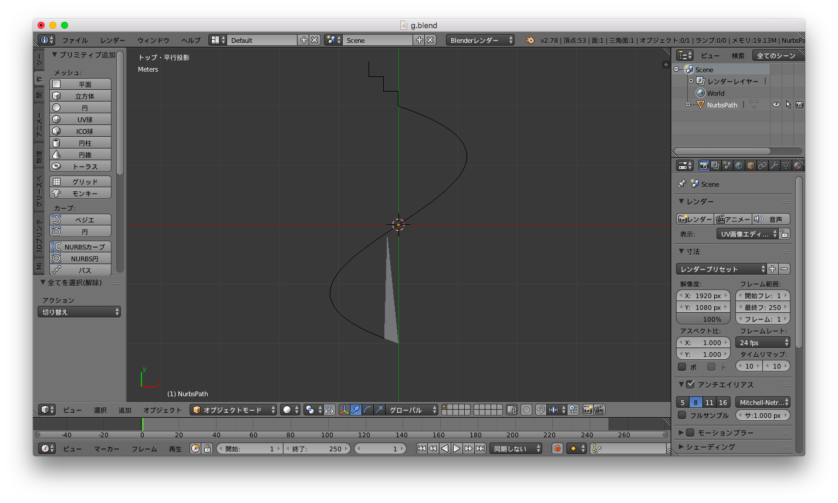
Task: Click the render camera icon in timeline
Action: click(556, 448)
